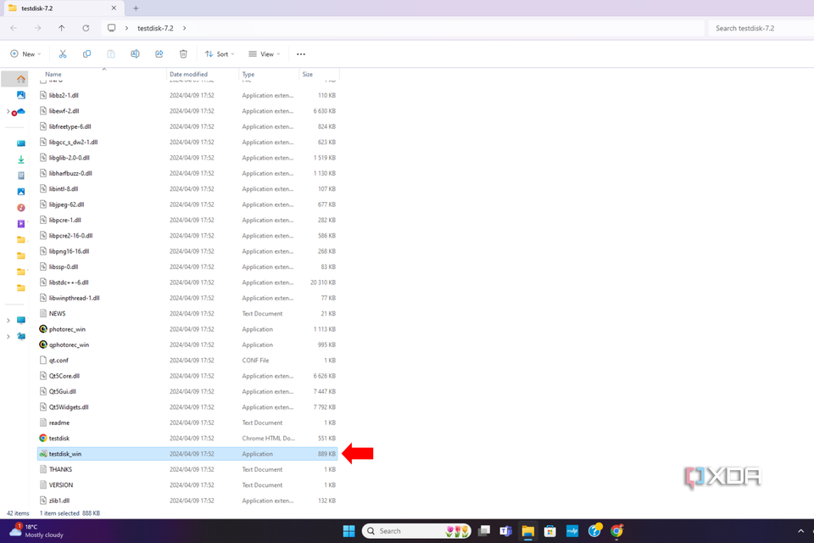Select the NEWS text document
Screen dimensions: 814x543
click(187, 313)
